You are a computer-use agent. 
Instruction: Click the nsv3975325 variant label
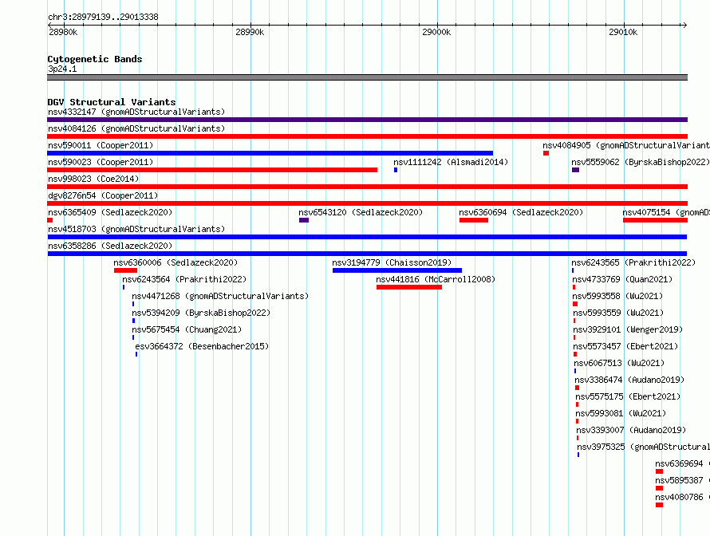(644, 447)
